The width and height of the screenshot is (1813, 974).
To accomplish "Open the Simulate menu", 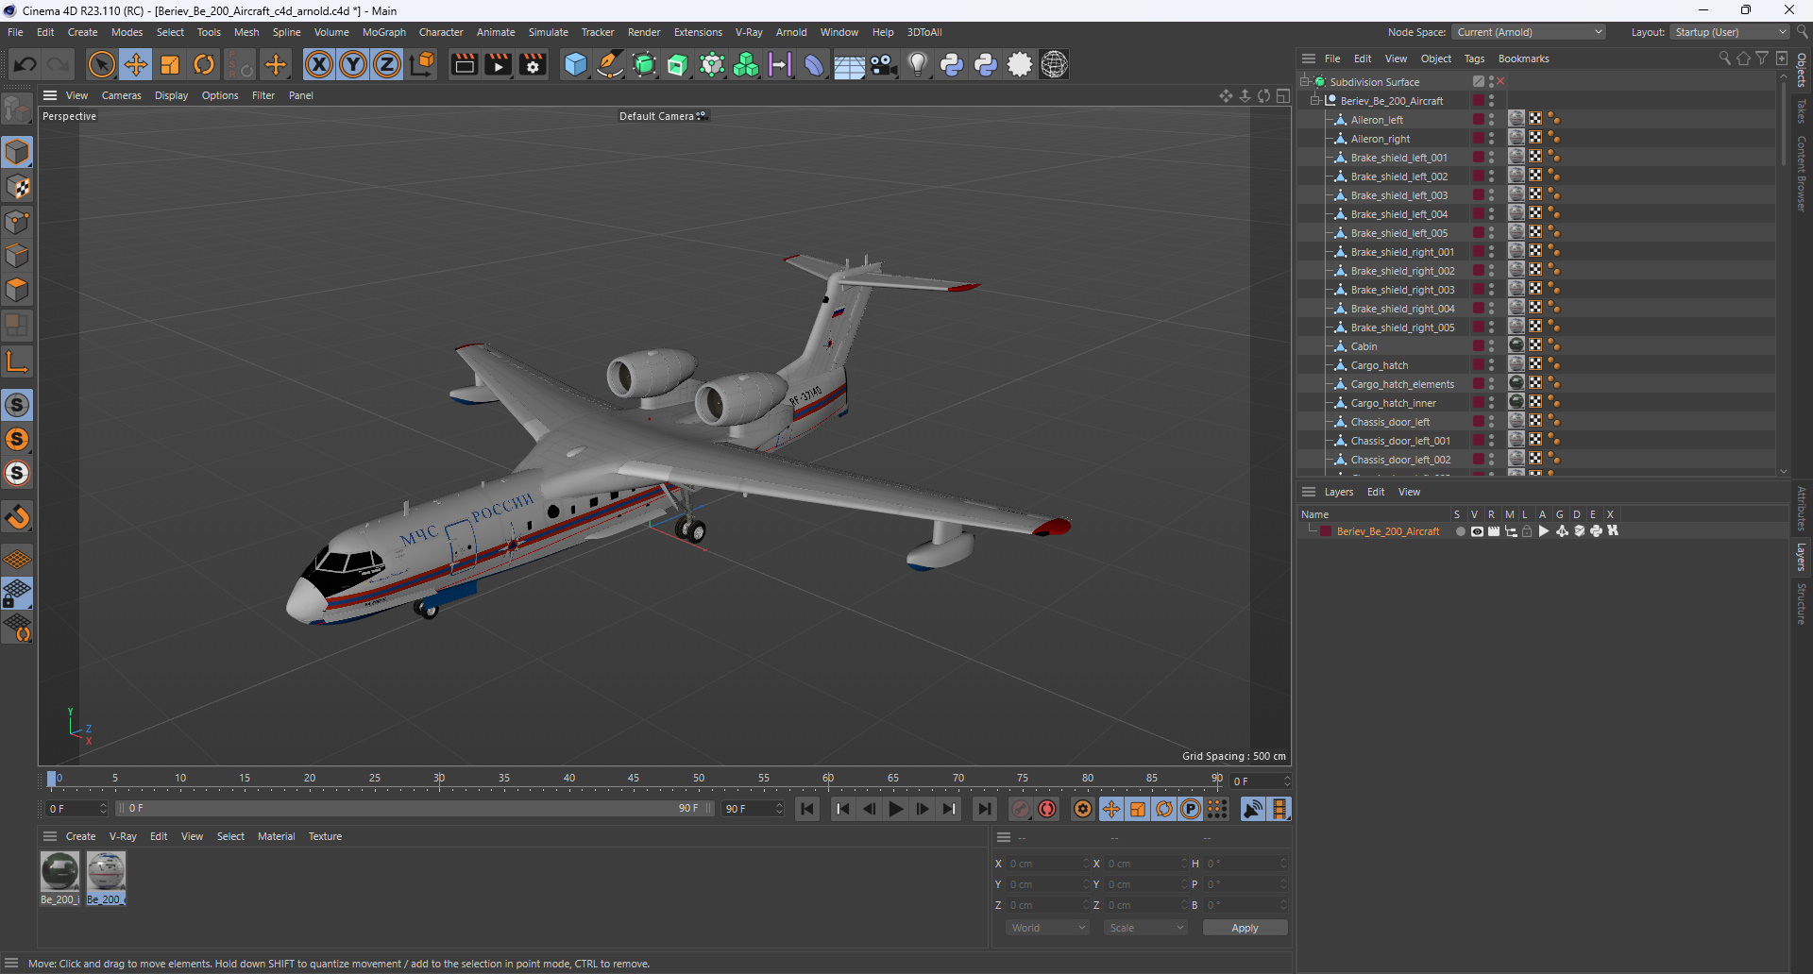I will (x=548, y=32).
